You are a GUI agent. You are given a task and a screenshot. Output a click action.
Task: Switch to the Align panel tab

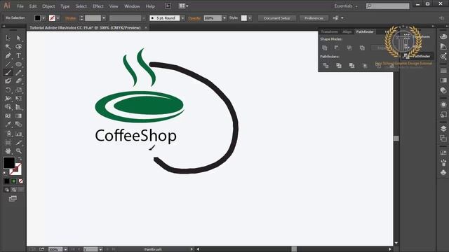pyautogui.click(x=347, y=31)
